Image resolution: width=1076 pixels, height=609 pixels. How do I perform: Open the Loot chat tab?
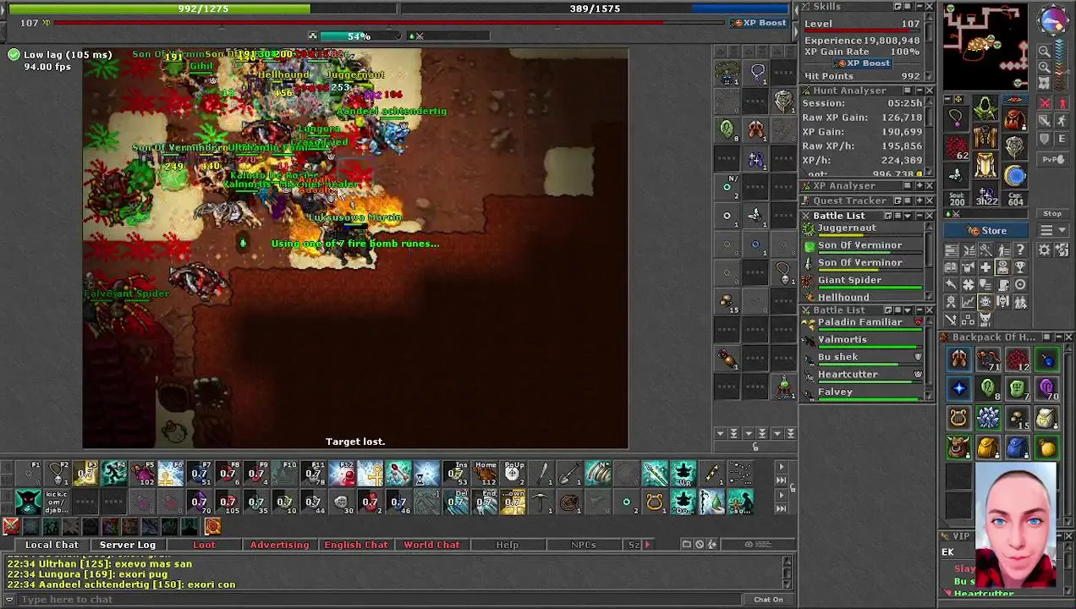tap(204, 545)
